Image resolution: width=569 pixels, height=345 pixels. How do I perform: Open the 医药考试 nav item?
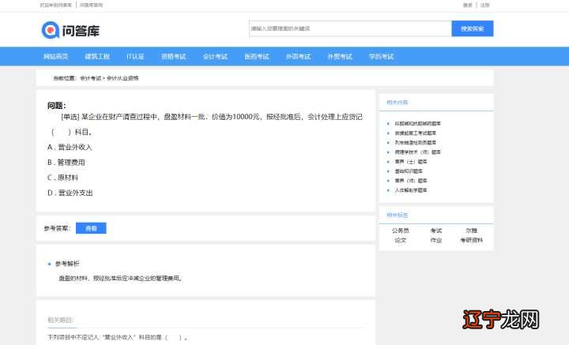[x=257, y=57]
